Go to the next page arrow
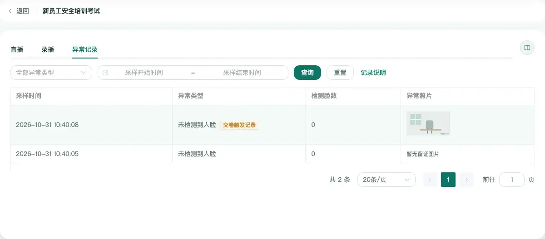 tap(466, 180)
